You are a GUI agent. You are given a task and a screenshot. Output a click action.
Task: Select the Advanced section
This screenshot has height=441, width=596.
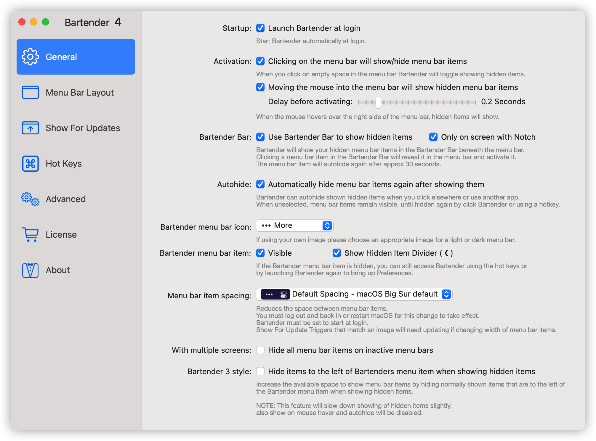[76, 199]
